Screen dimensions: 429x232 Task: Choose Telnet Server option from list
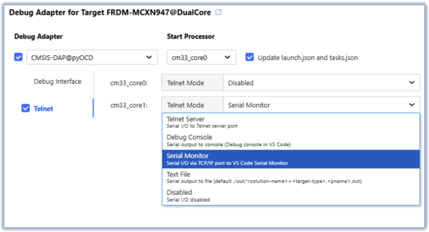point(291,122)
